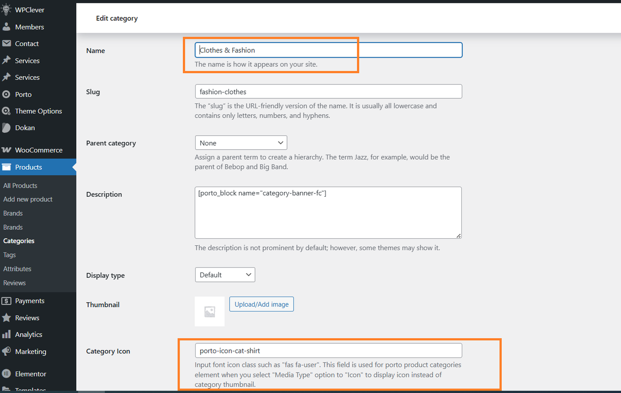Open Payments via its dollar icon
The height and width of the screenshot is (393, 621).
pos(6,301)
